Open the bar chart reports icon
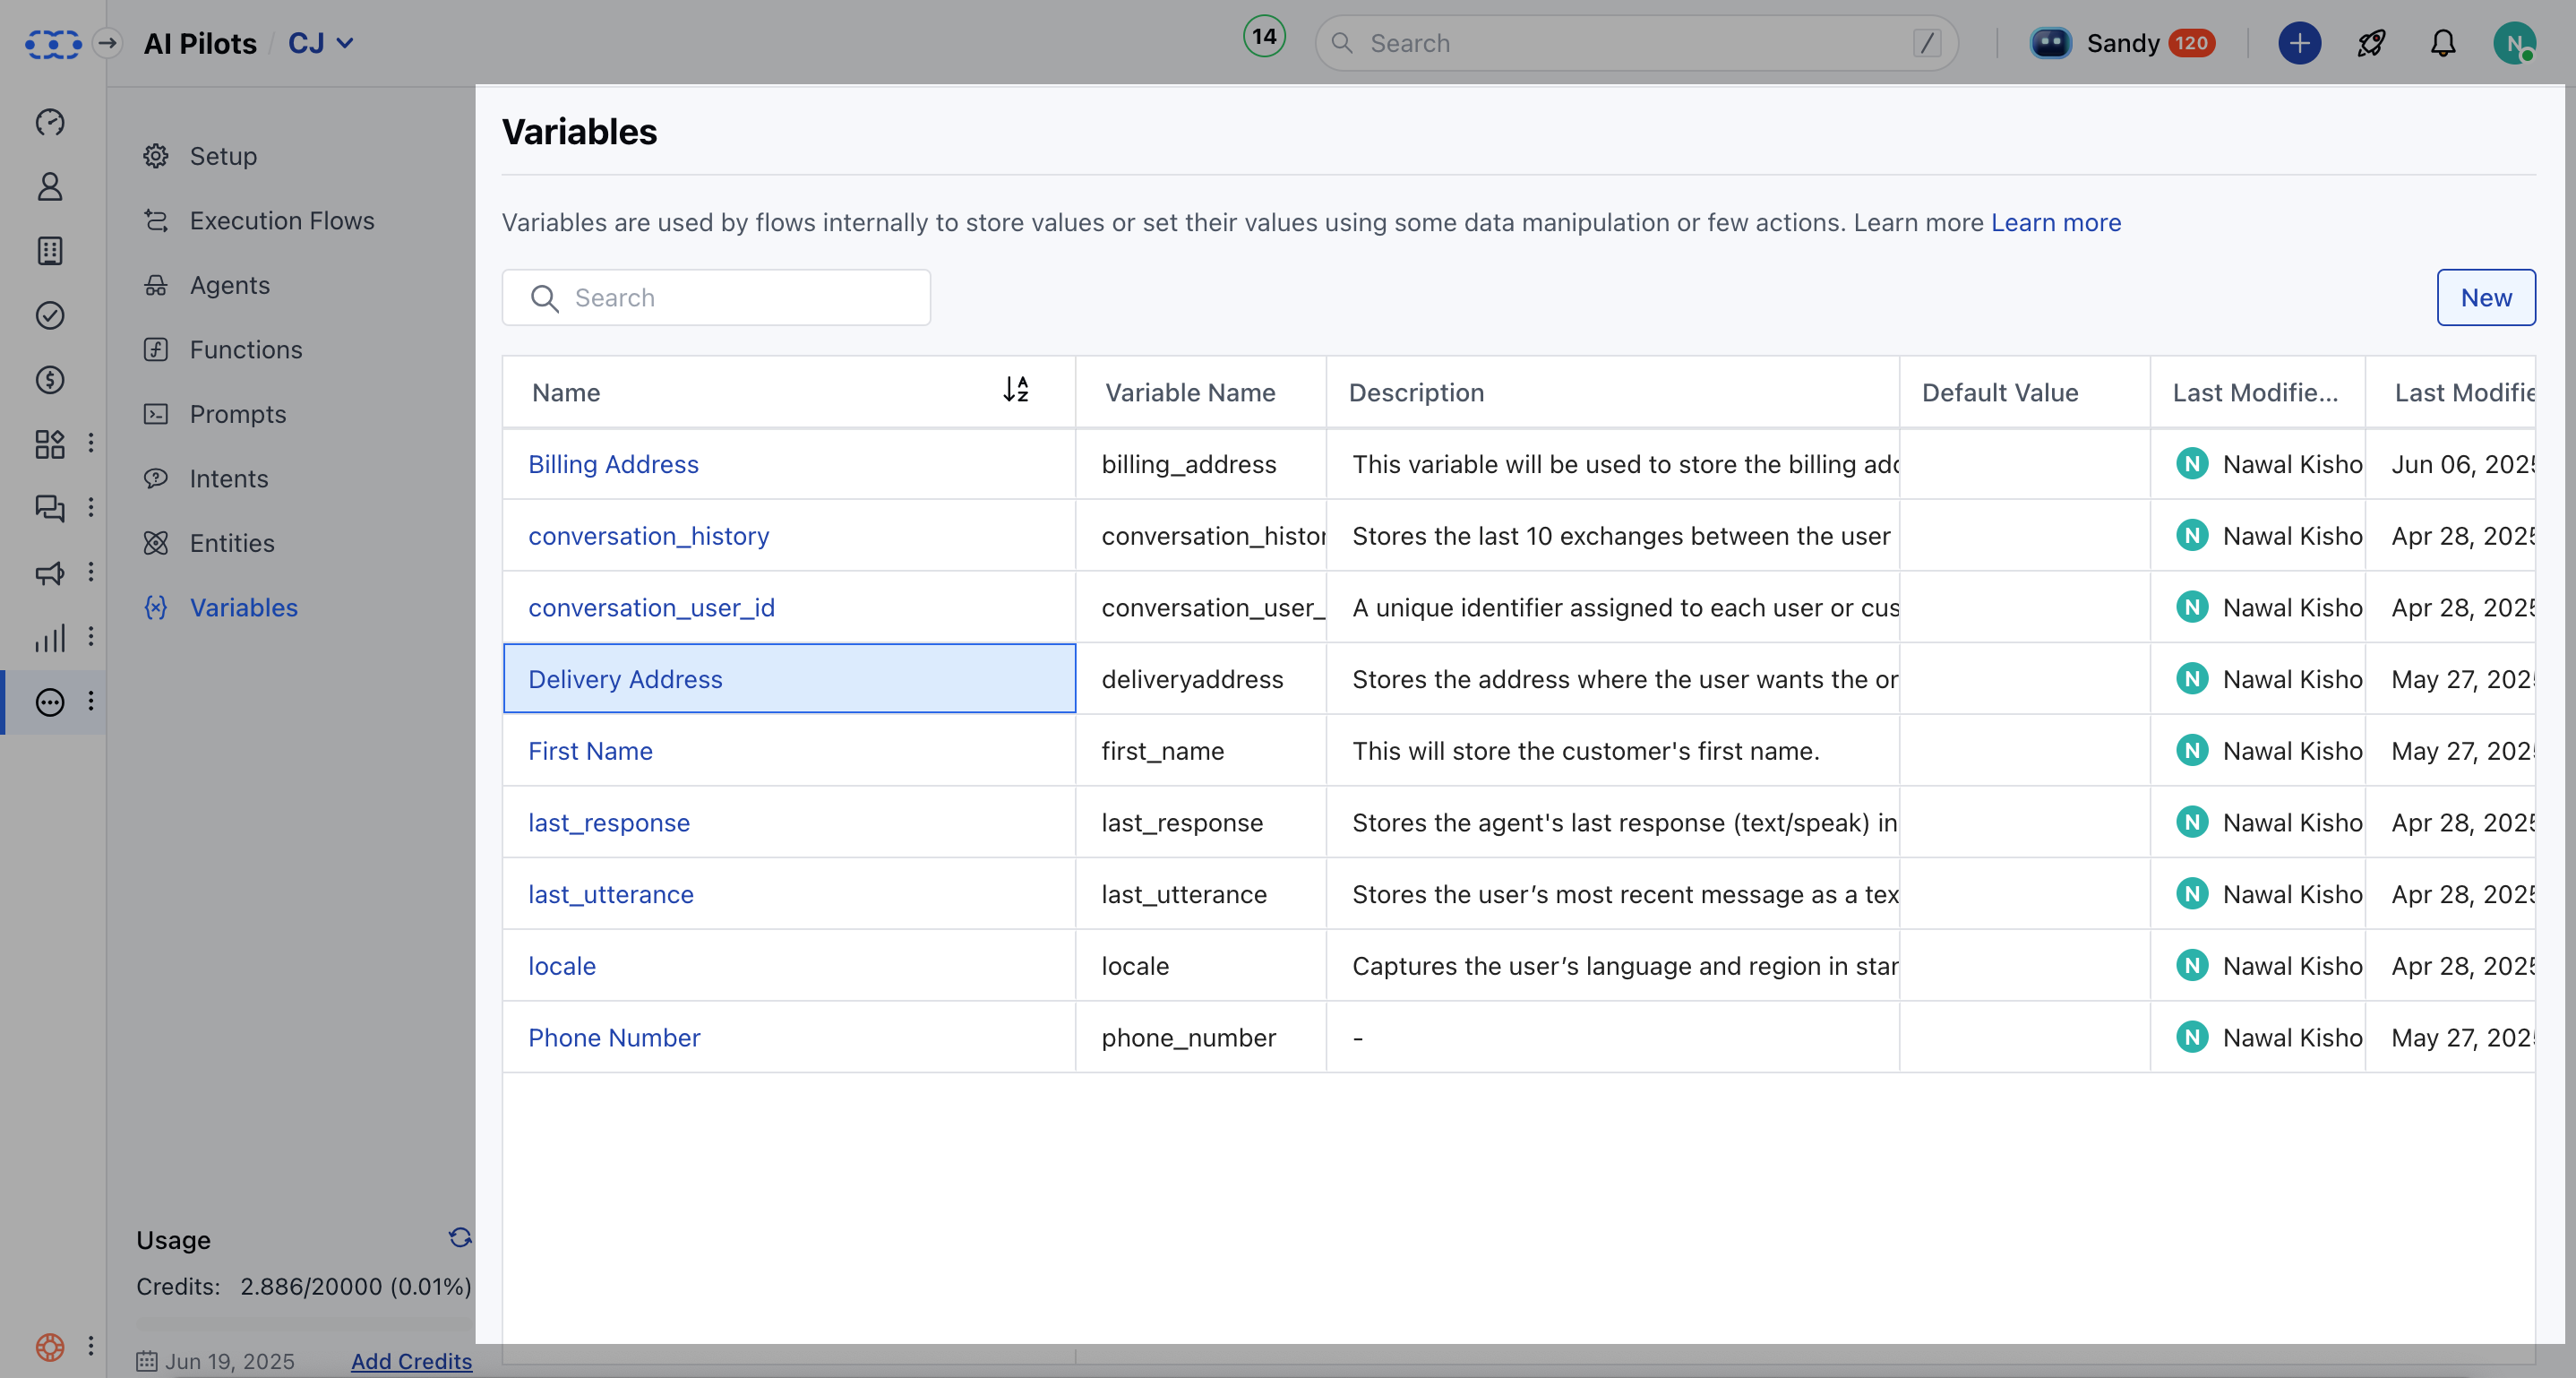The width and height of the screenshot is (2576, 1378). point(50,638)
